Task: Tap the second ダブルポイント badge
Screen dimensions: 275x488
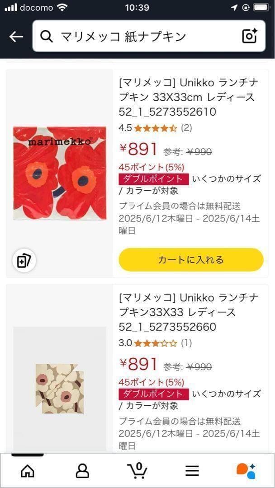Action: coord(153,394)
